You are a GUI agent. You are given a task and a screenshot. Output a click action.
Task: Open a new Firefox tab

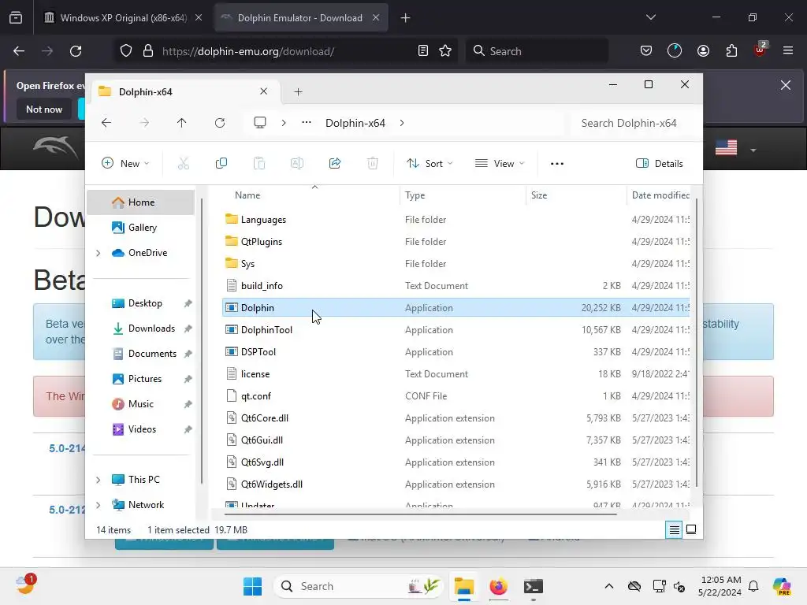coord(405,17)
